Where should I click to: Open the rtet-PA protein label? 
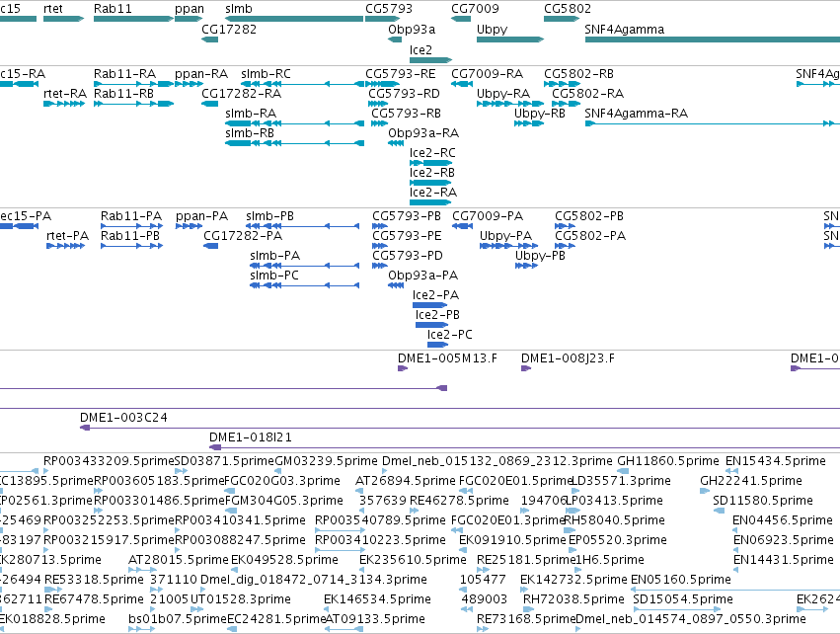pyautogui.click(x=67, y=236)
